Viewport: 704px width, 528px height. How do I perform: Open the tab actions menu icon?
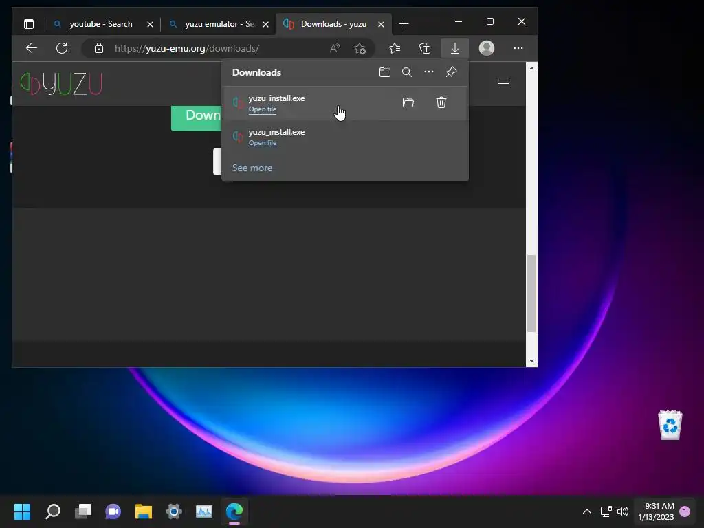pos(29,24)
